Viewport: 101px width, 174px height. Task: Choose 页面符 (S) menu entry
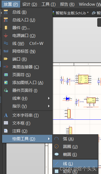coord(27,75)
